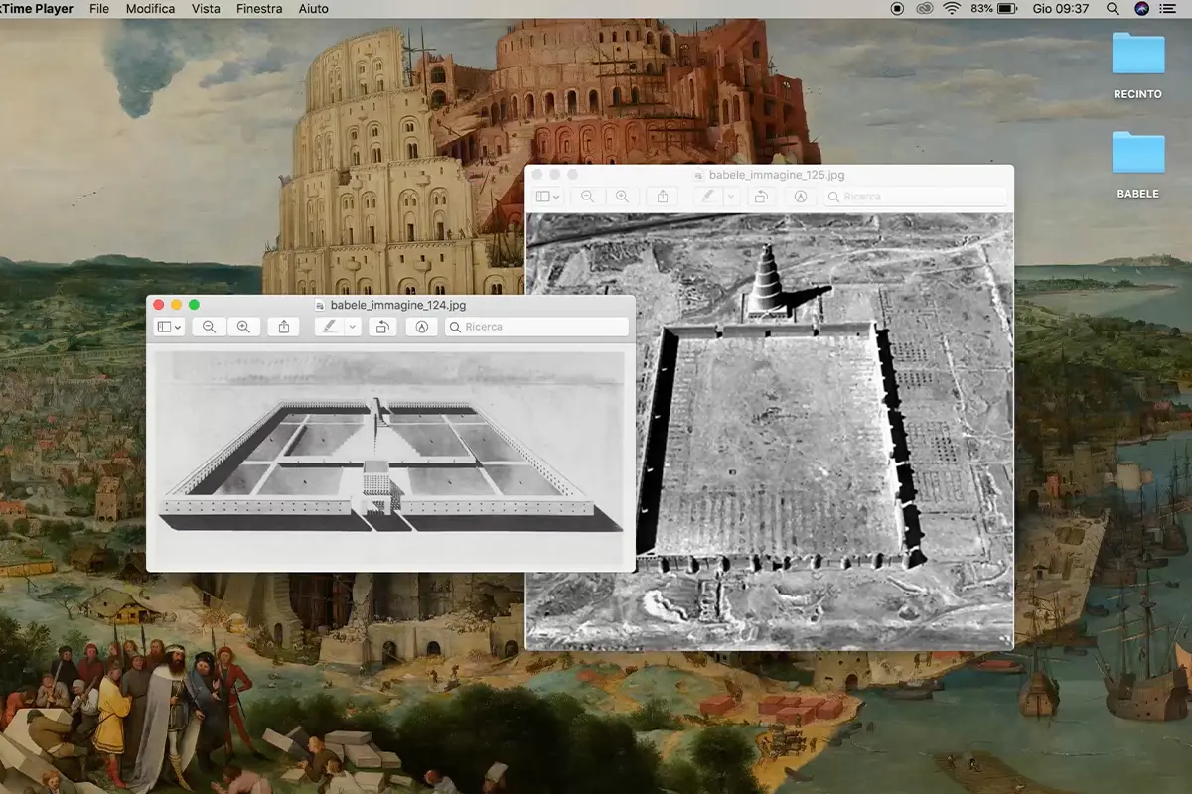Screen dimensions: 1192x794
Task: Open sidebar view menu in babele_immagine_125 window
Action: (x=548, y=197)
